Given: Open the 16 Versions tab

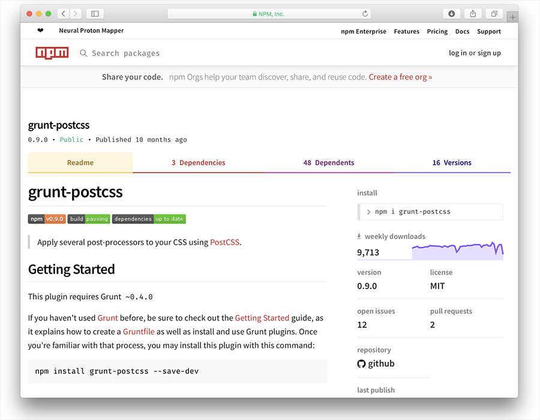Looking at the screenshot, I should (452, 163).
